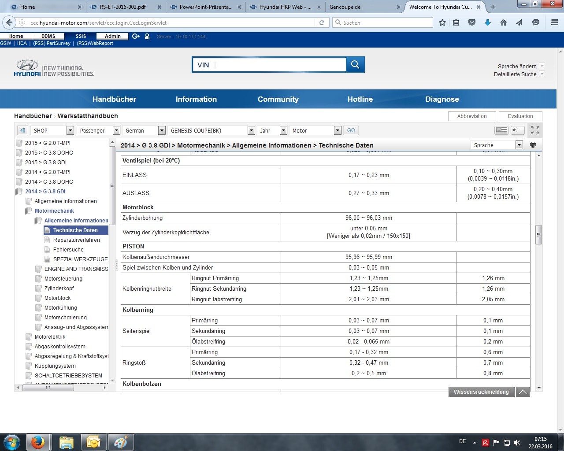564x451 pixels.
Task: Click the logout arrow icon beside Admin
Action: pos(136,36)
